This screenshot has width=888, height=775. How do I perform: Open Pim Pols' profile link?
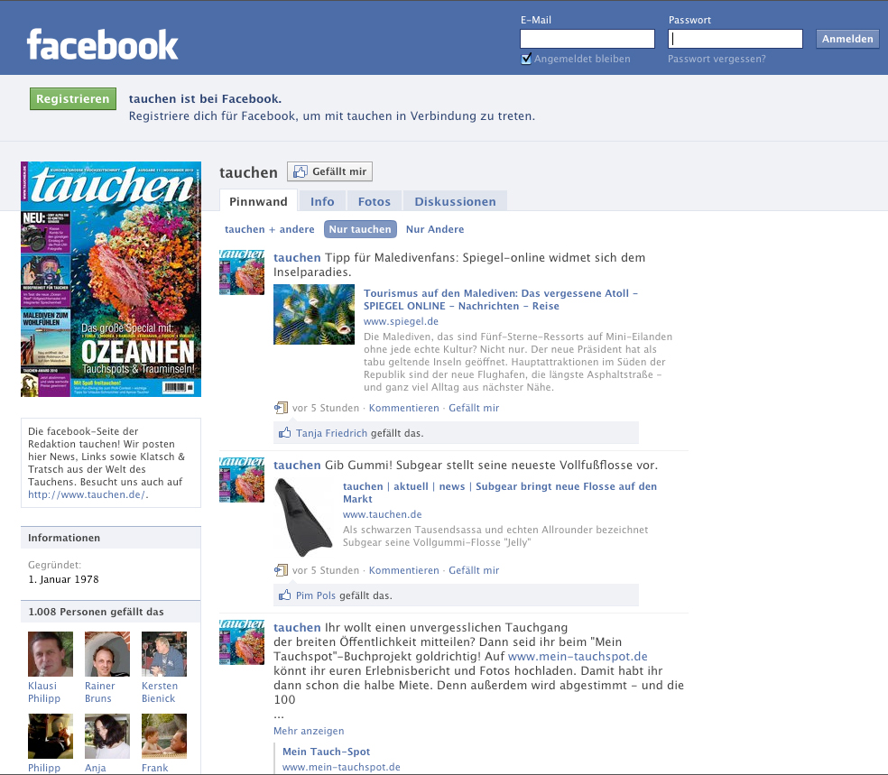(316, 595)
